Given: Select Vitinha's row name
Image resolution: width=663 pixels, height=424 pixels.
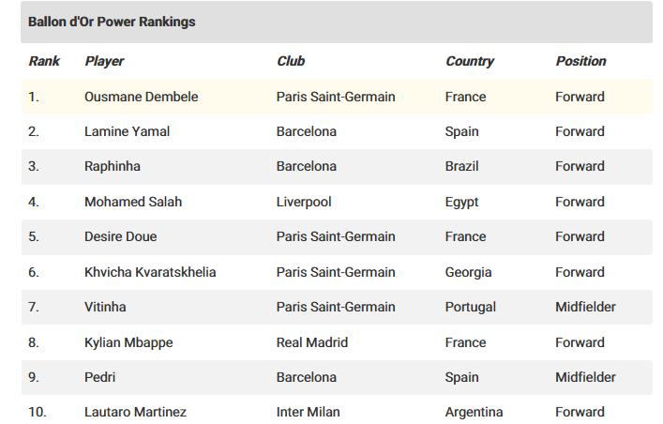Looking at the screenshot, I should click(x=105, y=307).
